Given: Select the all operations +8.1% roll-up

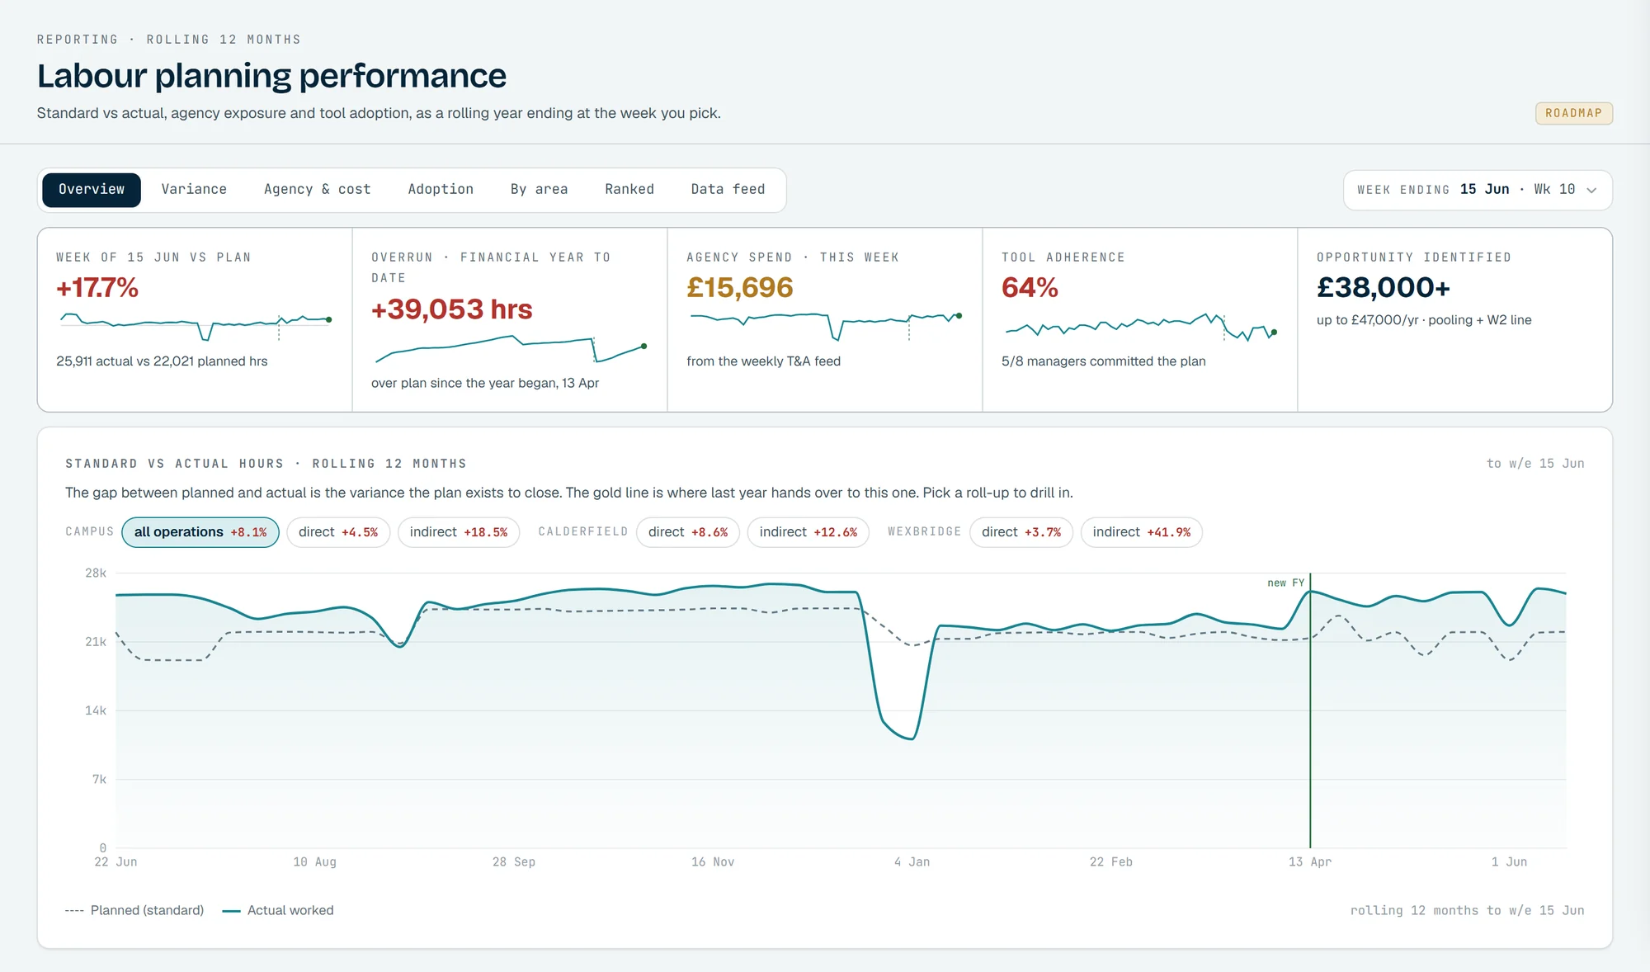Looking at the screenshot, I should tap(200, 532).
